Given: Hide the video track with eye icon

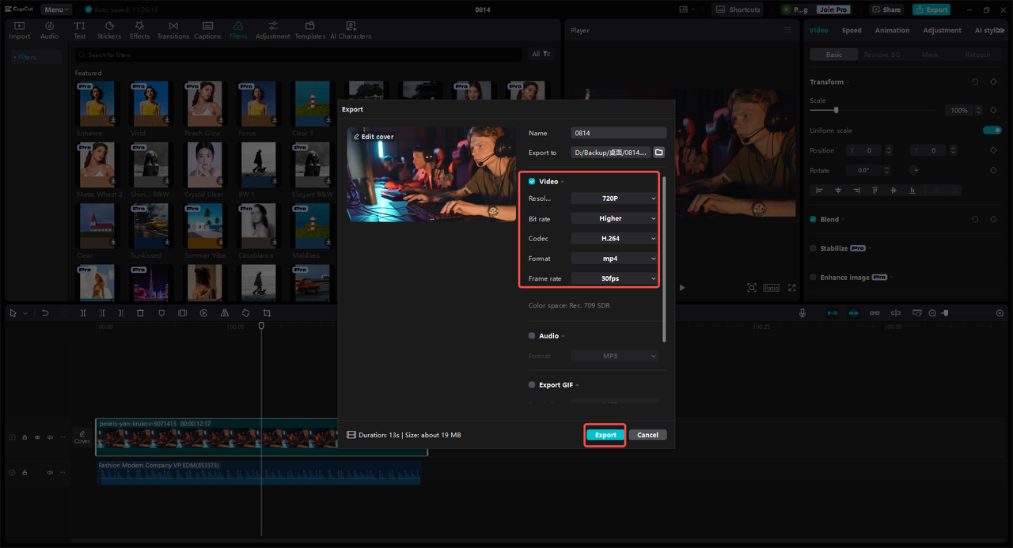Looking at the screenshot, I should (37, 437).
